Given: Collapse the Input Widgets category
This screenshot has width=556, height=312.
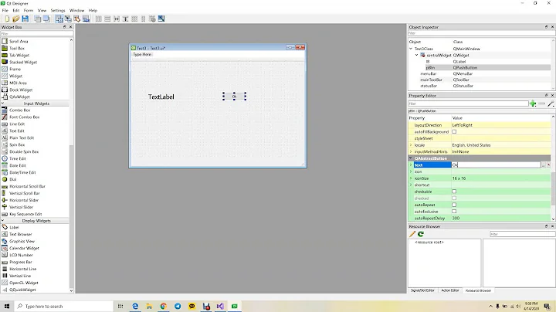Looking at the screenshot, I should click(3, 103).
